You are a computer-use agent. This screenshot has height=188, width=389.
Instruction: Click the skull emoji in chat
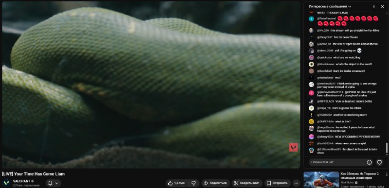[359, 51]
